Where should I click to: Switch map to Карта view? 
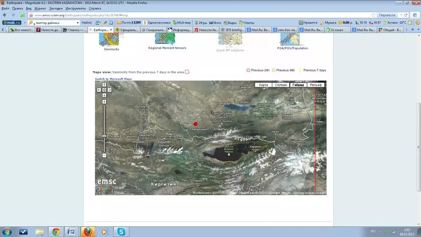point(263,85)
